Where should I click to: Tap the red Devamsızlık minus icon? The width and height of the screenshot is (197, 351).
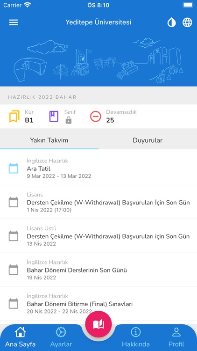tap(96, 117)
